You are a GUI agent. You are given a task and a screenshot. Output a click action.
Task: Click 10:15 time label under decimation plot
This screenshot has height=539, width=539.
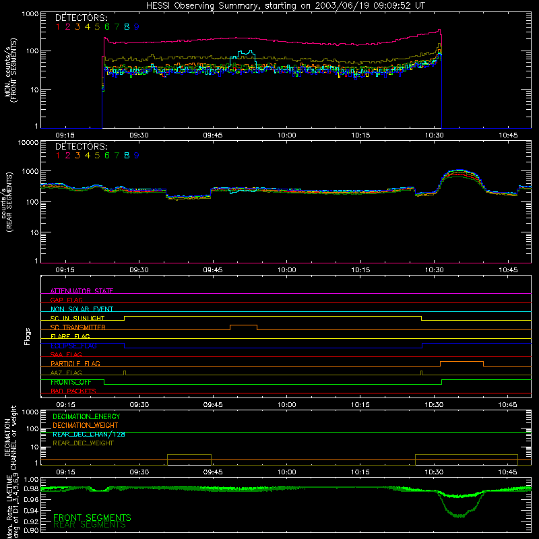(x=360, y=472)
